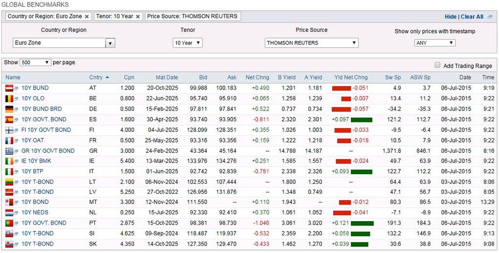This screenshot has height=253, width=499.
Task: Click the pop-out window icon next to Clear All
Action: pos(490,17)
